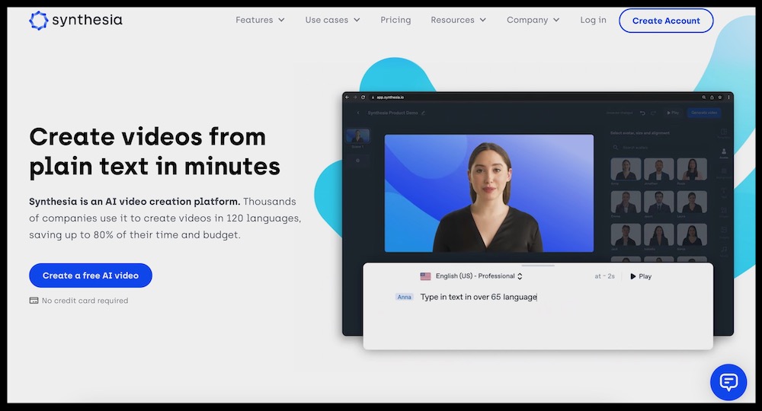Click Create a free AI video button
Image resolution: width=762 pixels, height=411 pixels.
[91, 275]
